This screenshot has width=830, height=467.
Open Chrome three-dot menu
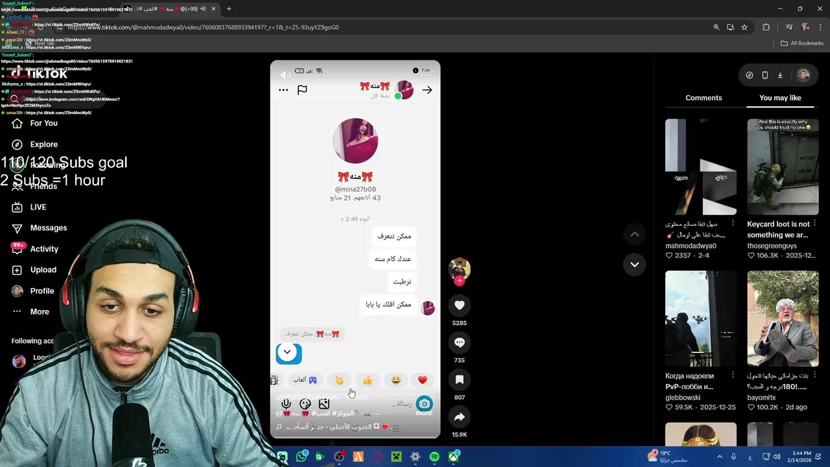coord(820,27)
